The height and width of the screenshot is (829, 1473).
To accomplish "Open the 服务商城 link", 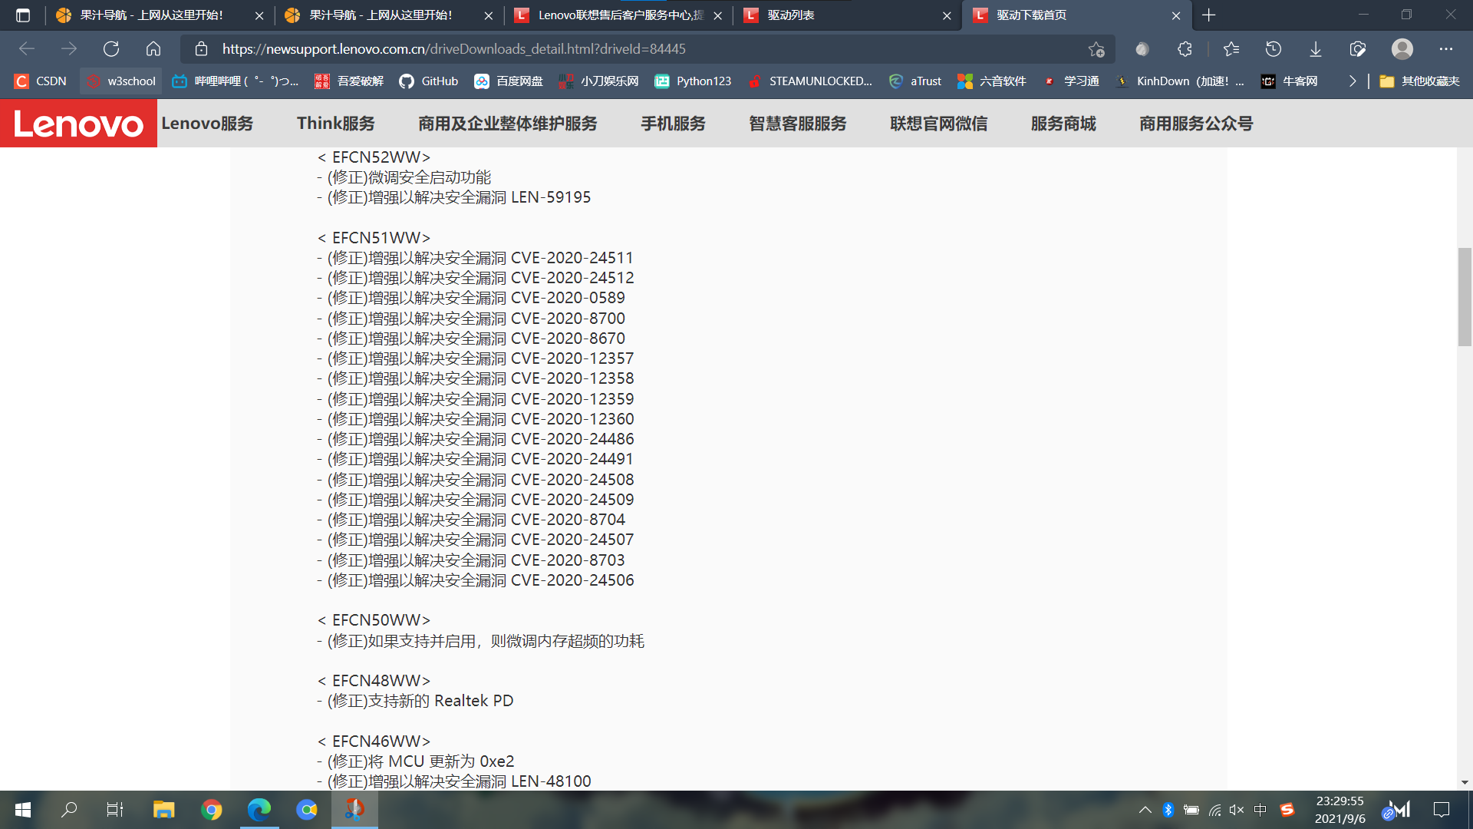I will click(1063, 123).
